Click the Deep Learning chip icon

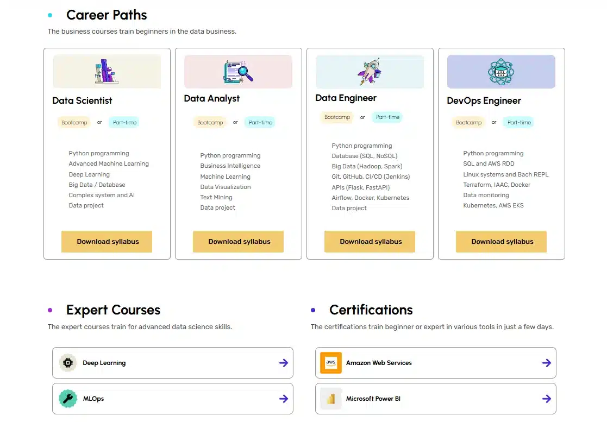[68, 363]
